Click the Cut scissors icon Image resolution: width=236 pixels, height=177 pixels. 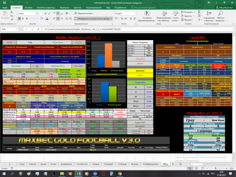coord(11,12)
